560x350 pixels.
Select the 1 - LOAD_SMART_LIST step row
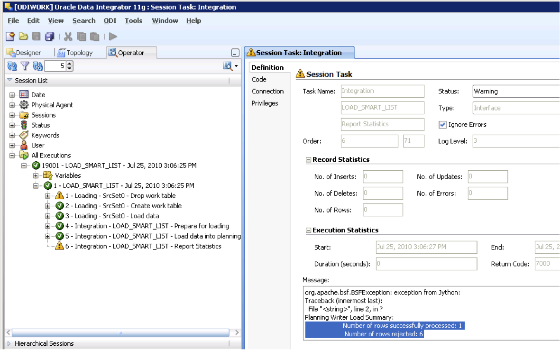click(124, 185)
